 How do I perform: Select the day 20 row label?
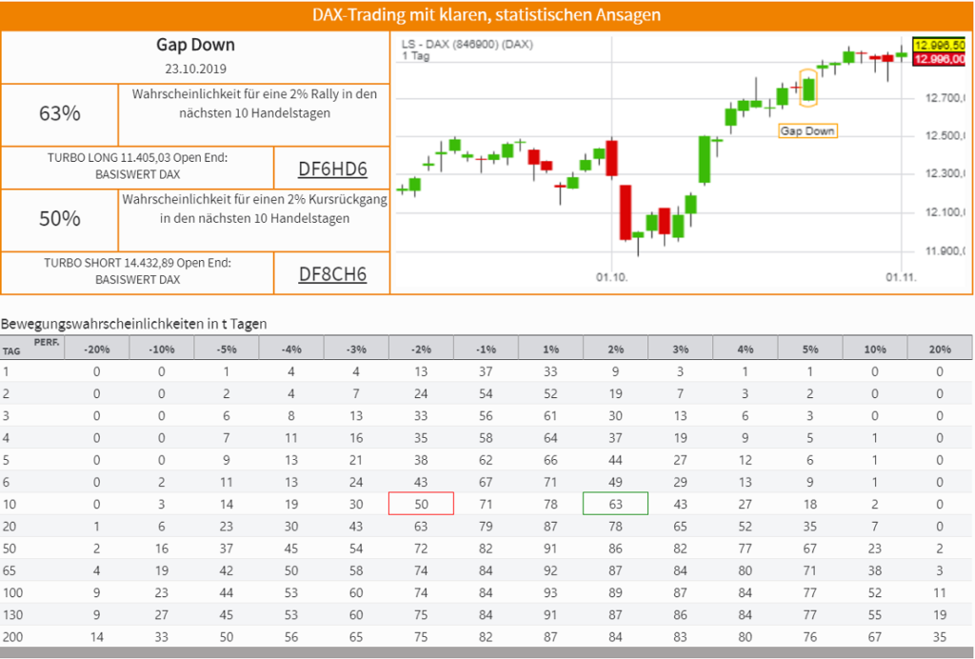click(x=10, y=527)
